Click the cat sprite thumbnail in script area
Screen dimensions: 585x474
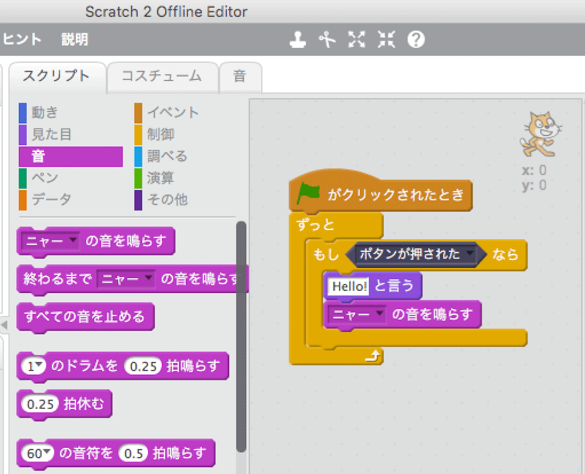[541, 134]
